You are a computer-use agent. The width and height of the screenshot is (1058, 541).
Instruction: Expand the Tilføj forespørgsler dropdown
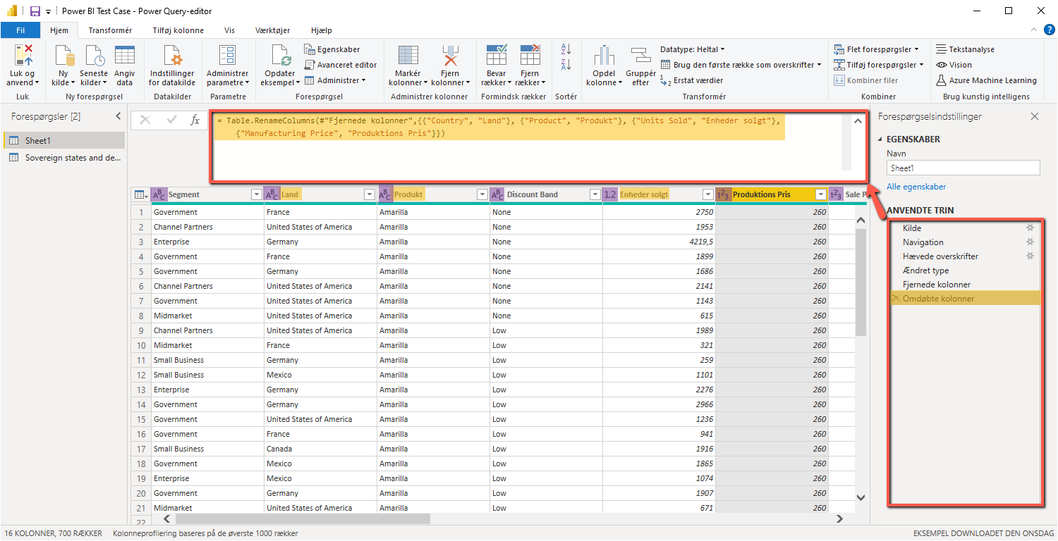pos(921,65)
